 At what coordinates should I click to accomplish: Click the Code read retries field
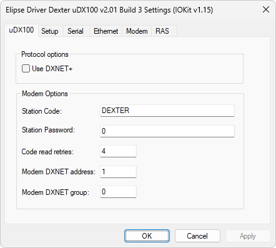pyautogui.click(x=118, y=151)
